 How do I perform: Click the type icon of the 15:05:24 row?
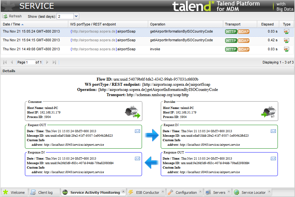(286, 32)
